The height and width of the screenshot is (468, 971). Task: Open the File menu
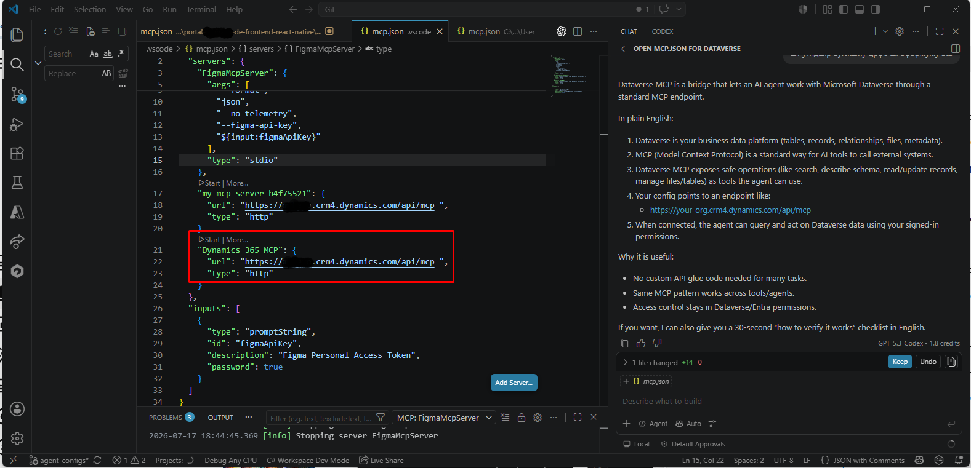(x=35, y=9)
